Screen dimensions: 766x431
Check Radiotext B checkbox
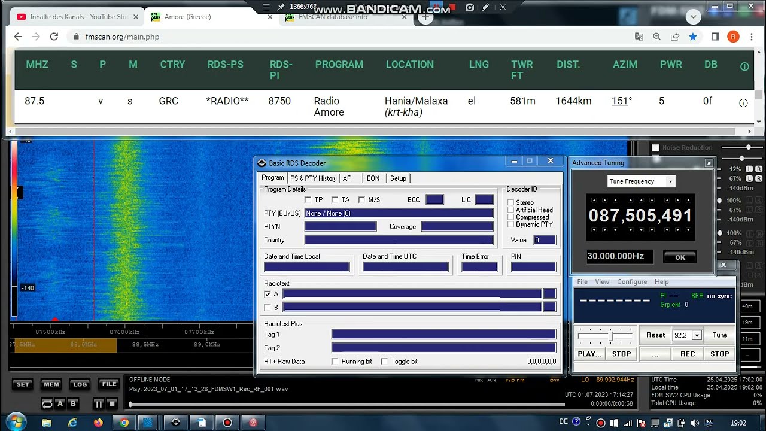[268, 307]
